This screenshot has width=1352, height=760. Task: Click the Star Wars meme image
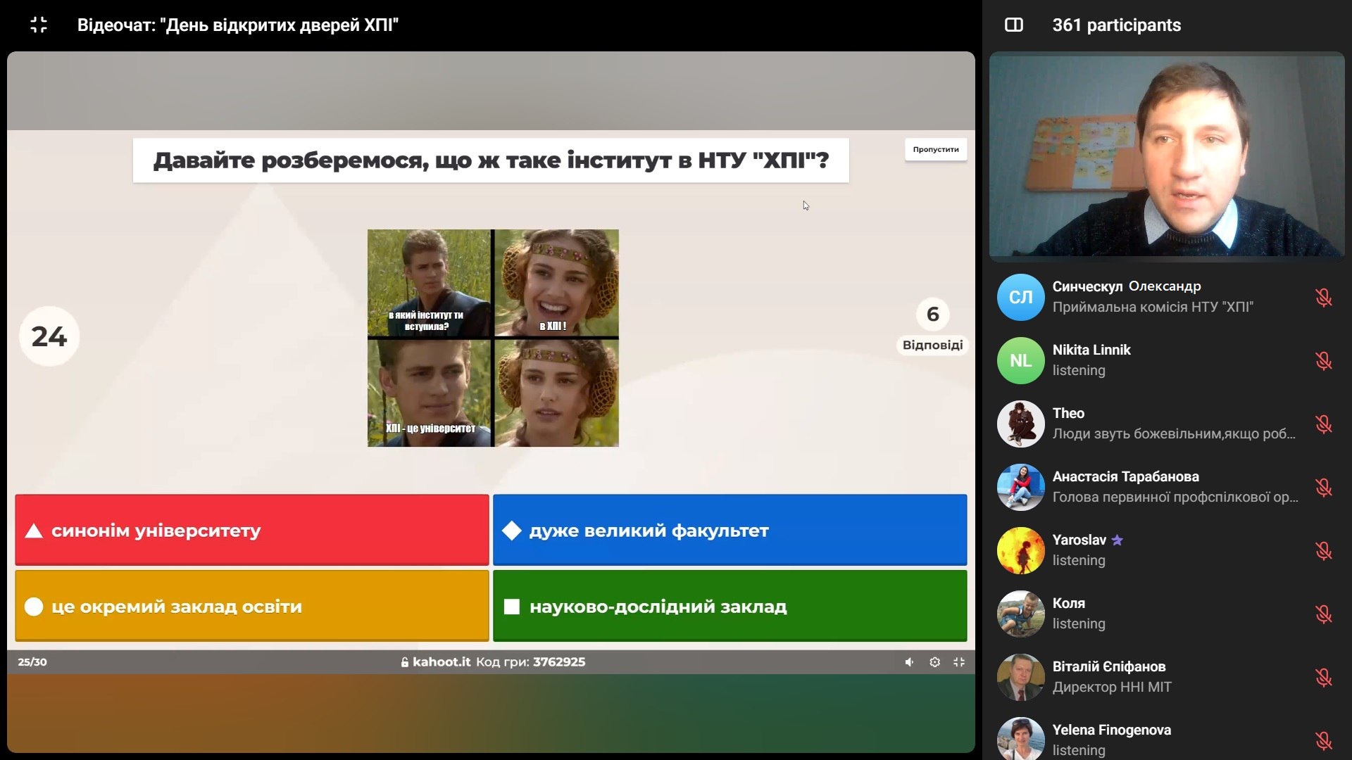[493, 338]
